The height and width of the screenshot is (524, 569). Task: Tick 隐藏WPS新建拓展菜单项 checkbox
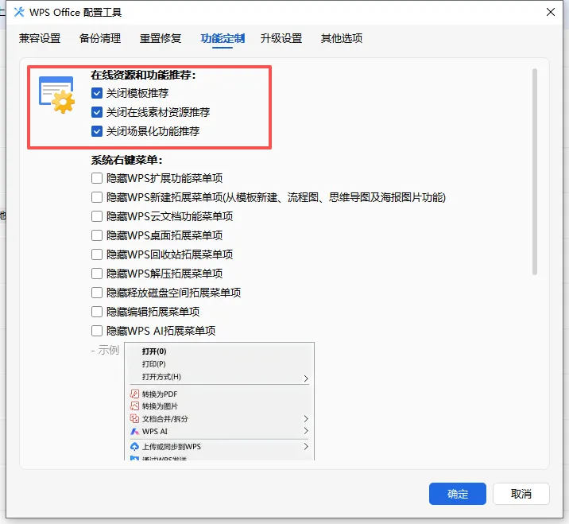click(97, 197)
